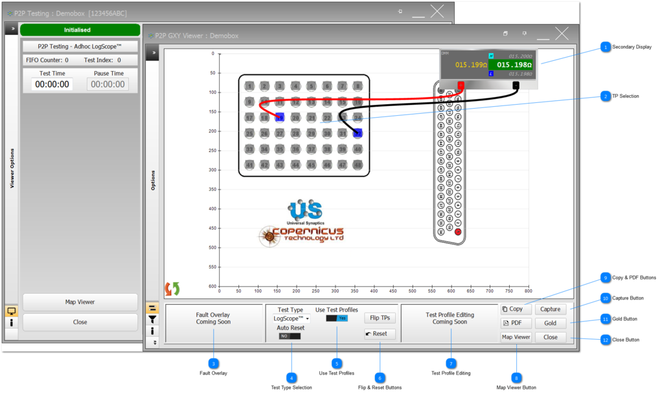Select the filter funnel icon in sidebar
662x396 pixels.
[152, 319]
